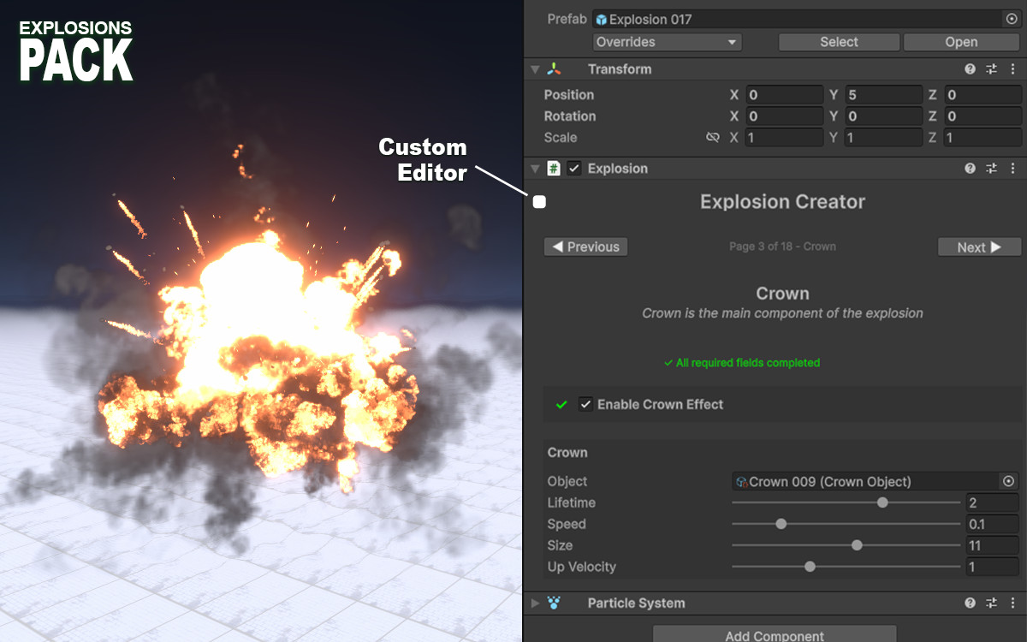
Task: Collapse the Transform component foldout
Action: [x=534, y=68]
